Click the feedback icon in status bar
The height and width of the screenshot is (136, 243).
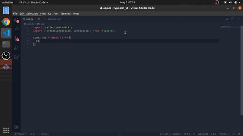[234, 134]
